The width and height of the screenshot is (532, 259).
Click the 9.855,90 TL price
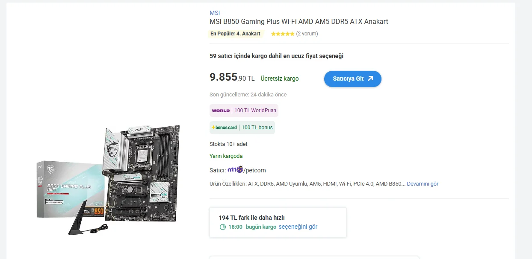tap(232, 77)
